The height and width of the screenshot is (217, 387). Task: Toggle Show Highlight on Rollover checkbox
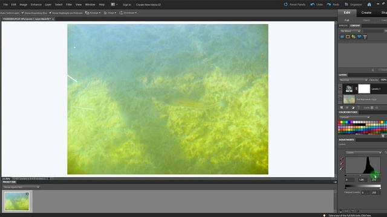[x=50, y=13]
